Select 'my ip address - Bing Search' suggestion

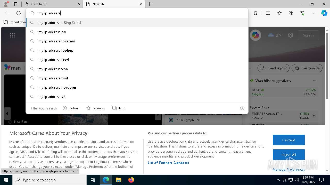pos(137,23)
